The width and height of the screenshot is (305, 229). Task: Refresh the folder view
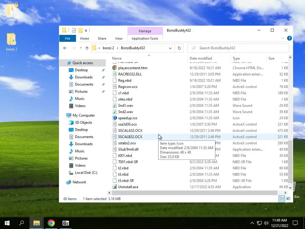[179, 48]
